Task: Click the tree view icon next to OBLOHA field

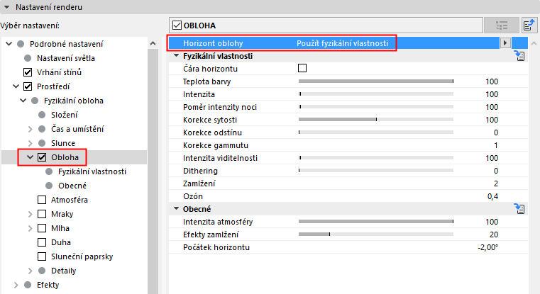Action: (502, 26)
